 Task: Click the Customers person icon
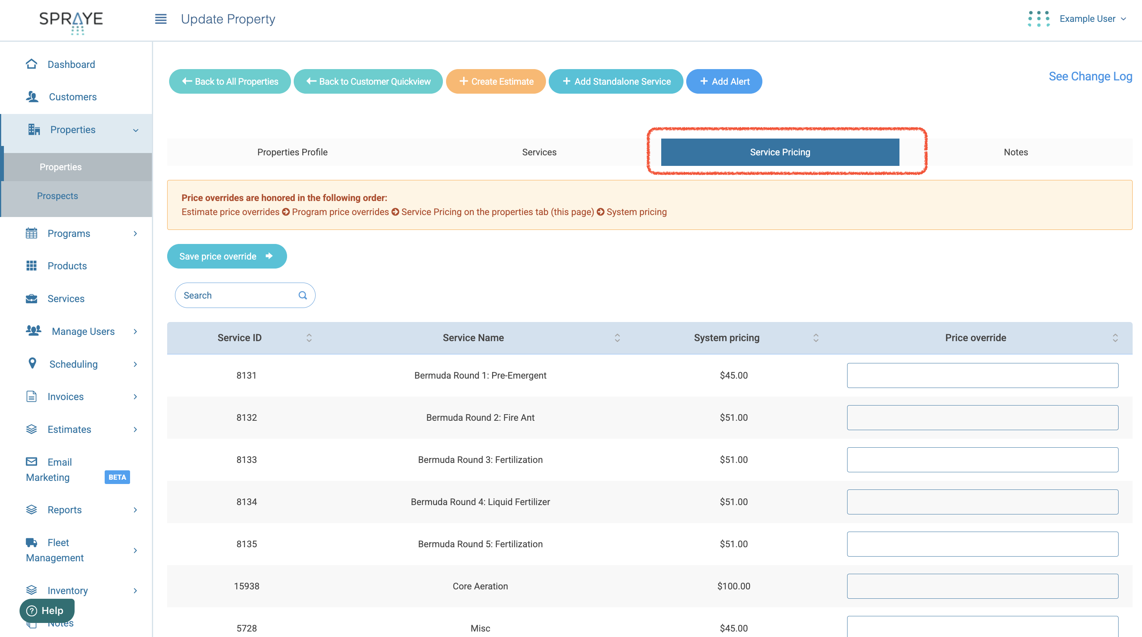click(32, 96)
